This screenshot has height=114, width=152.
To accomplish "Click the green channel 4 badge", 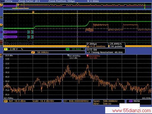I will click(x=68, y=49).
